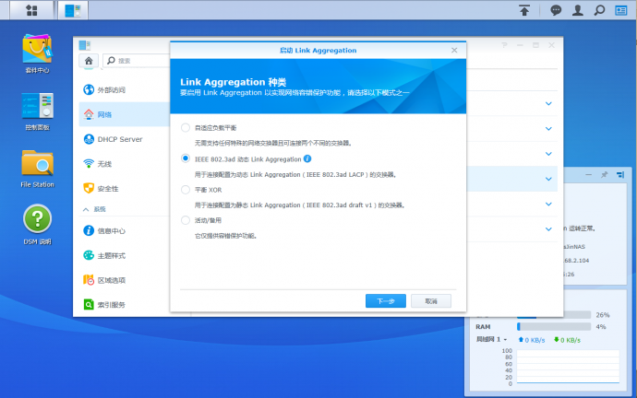
Task: Select Adaptive Load Balancing radio option
Action: tap(186, 128)
